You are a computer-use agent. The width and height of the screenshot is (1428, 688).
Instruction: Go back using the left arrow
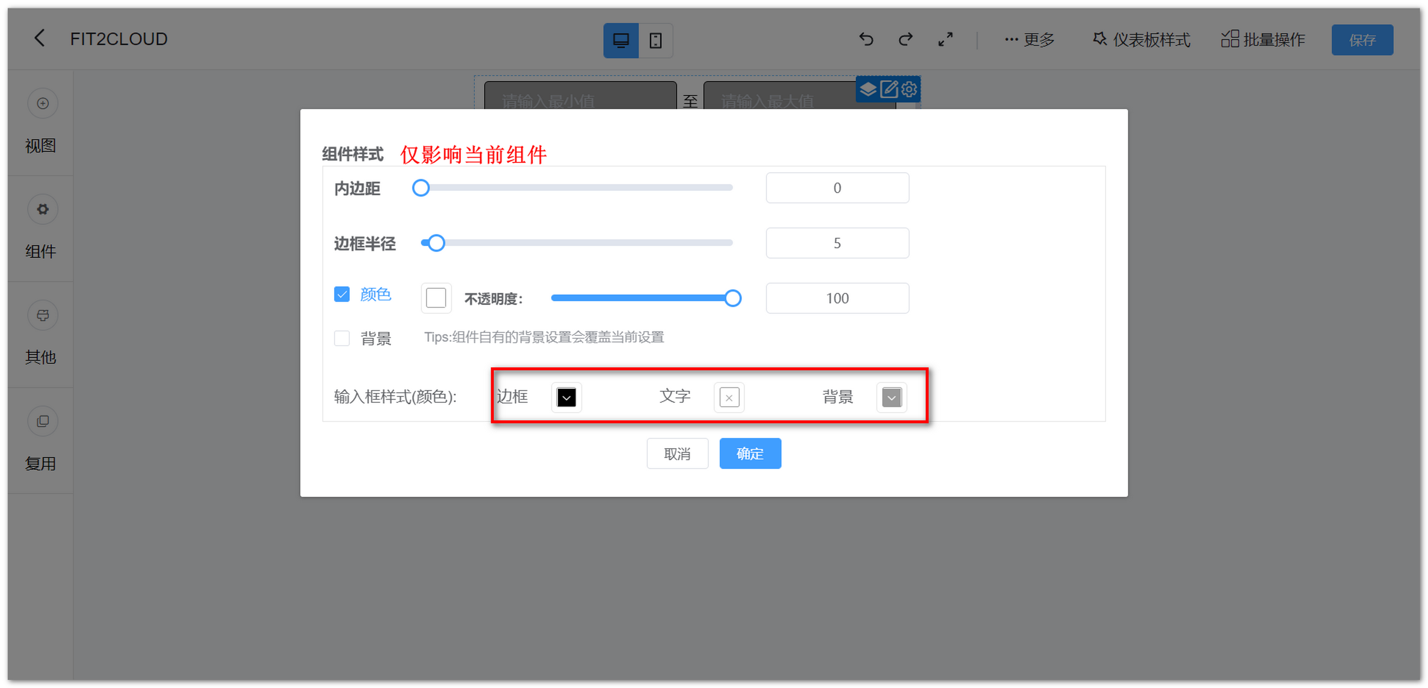point(39,39)
